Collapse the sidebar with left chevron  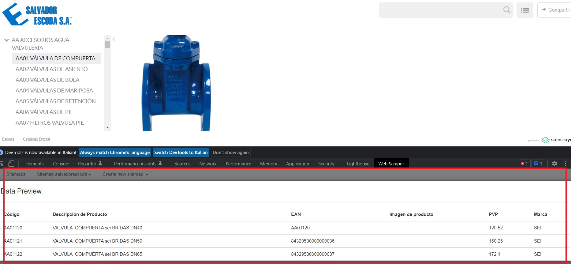point(114,39)
